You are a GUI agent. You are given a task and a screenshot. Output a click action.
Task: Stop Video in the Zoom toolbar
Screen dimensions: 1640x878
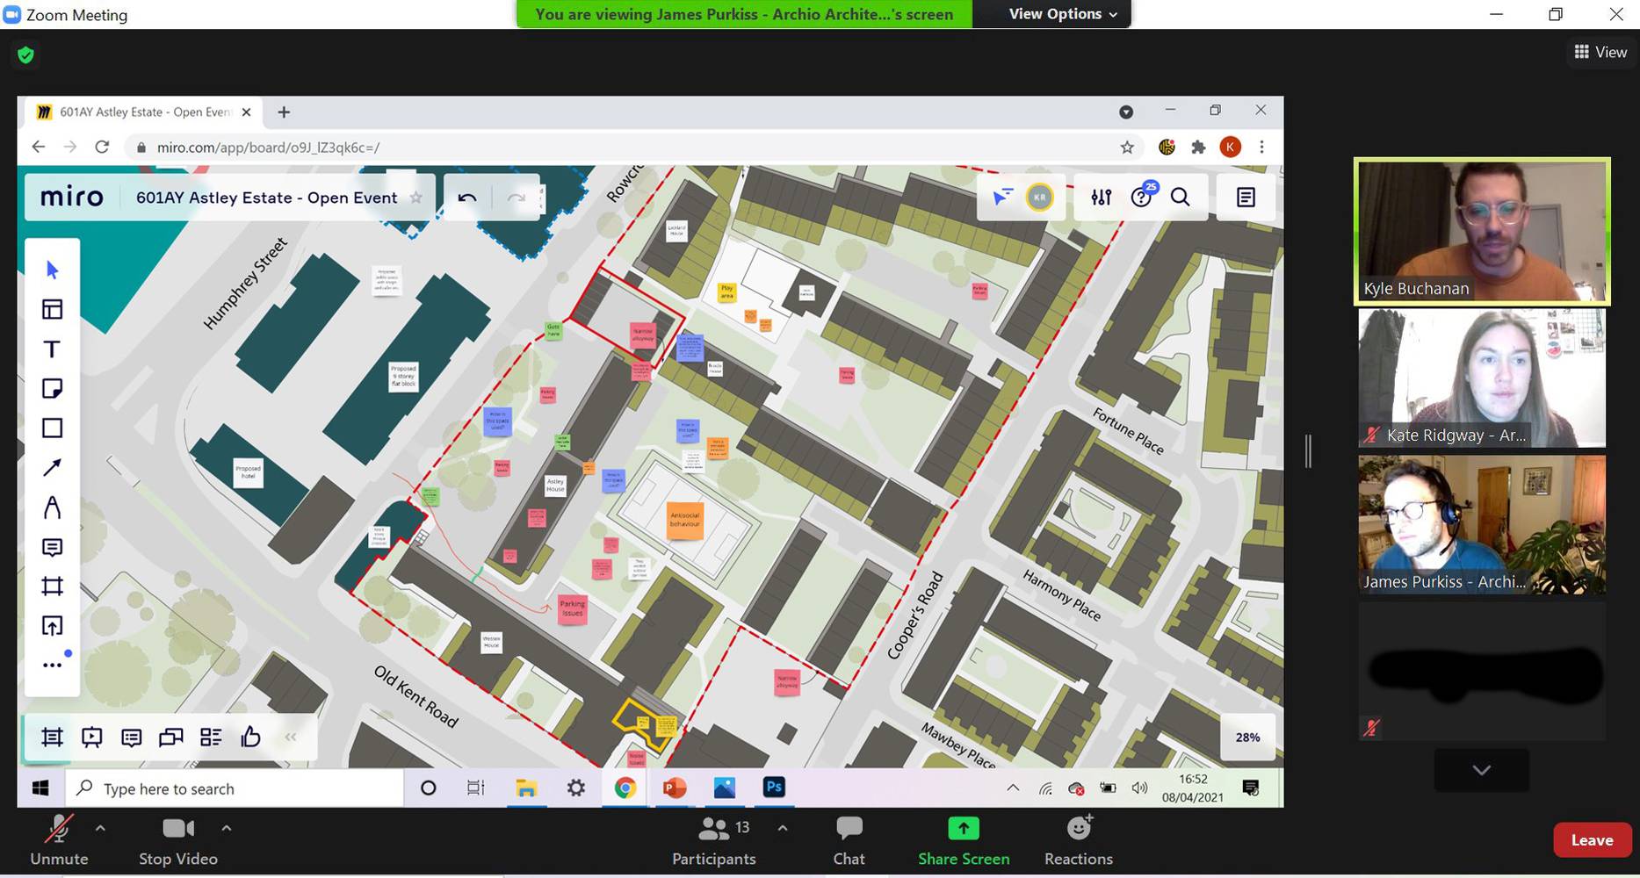click(177, 839)
